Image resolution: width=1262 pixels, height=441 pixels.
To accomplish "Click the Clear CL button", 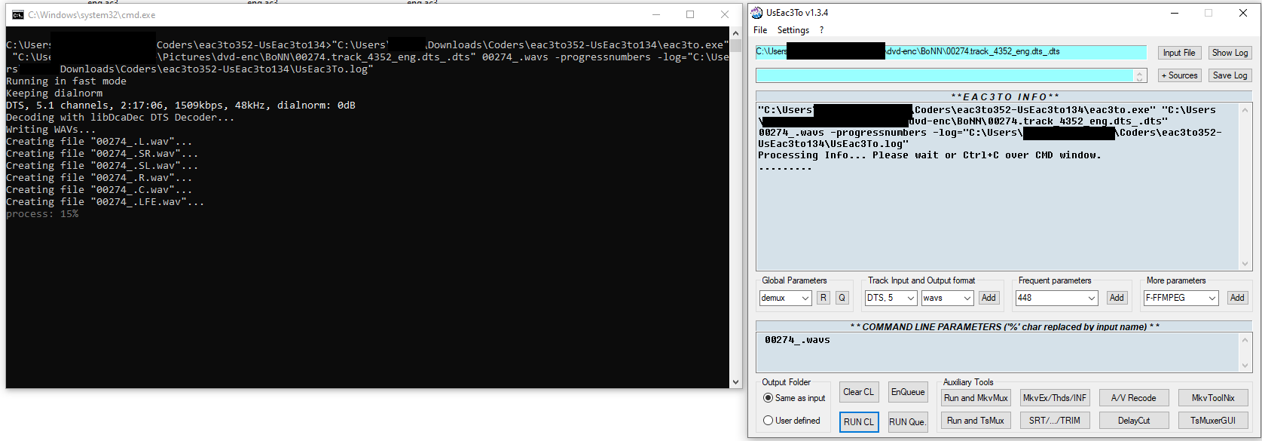I will (x=858, y=392).
